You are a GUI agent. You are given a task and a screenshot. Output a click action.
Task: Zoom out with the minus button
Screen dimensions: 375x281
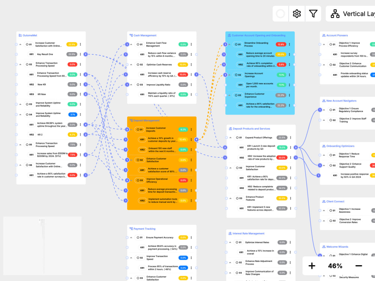pyautogui.click(x=358, y=266)
